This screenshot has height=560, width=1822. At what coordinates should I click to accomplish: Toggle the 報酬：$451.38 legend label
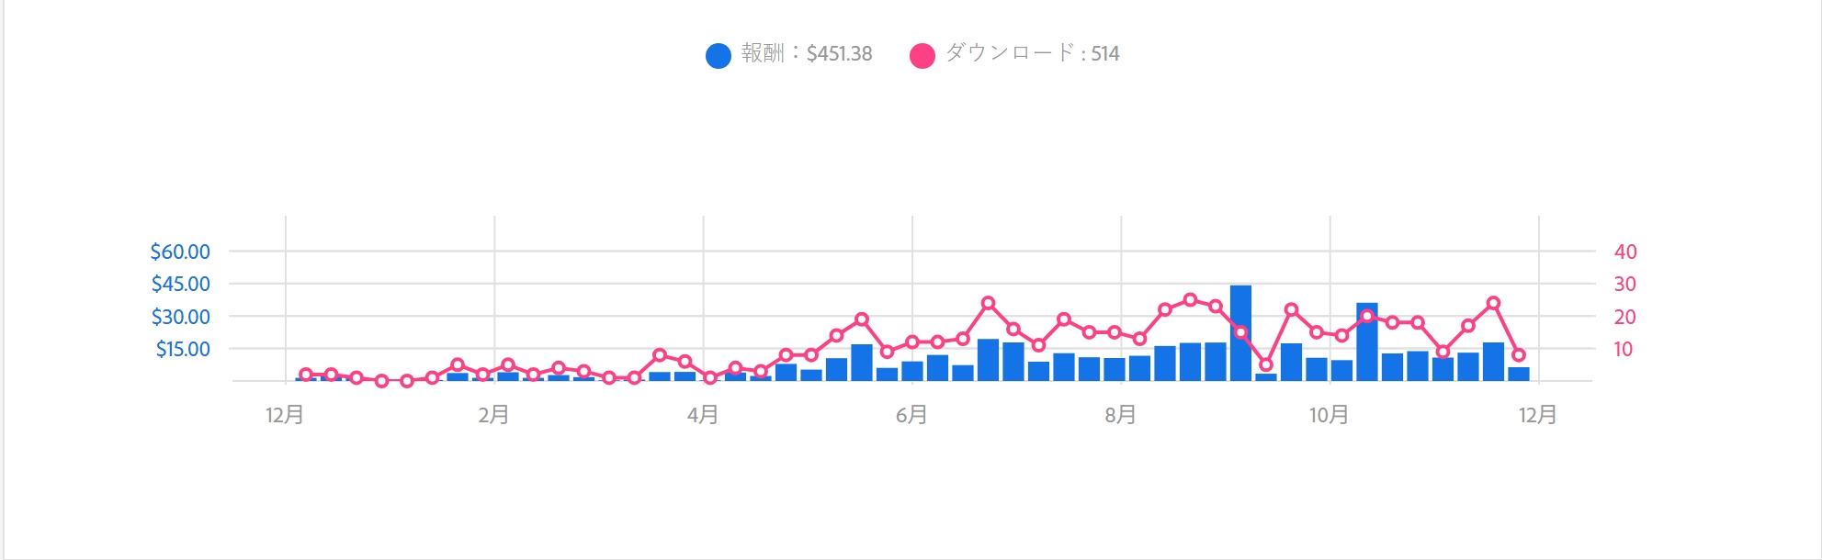coord(807,54)
